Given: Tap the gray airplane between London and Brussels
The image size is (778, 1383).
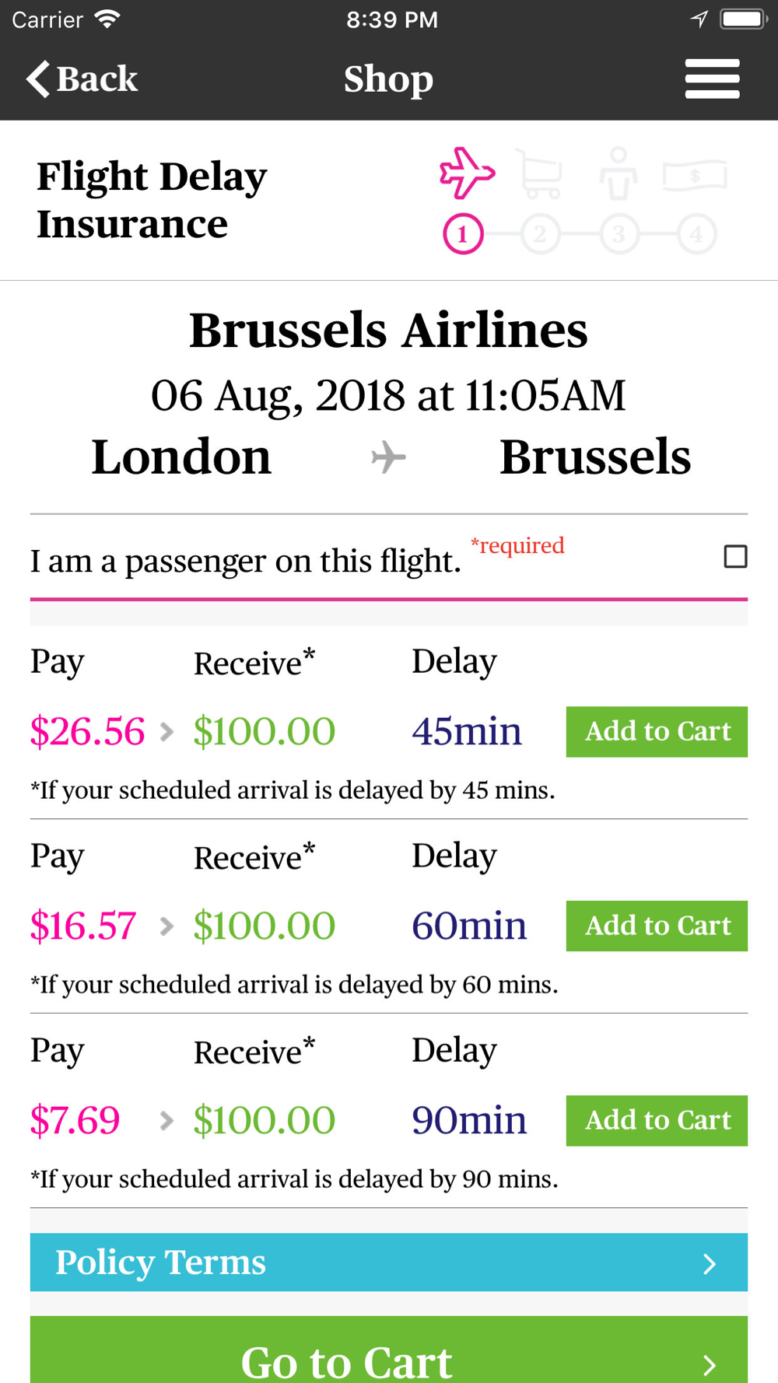Looking at the screenshot, I should (388, 457).
